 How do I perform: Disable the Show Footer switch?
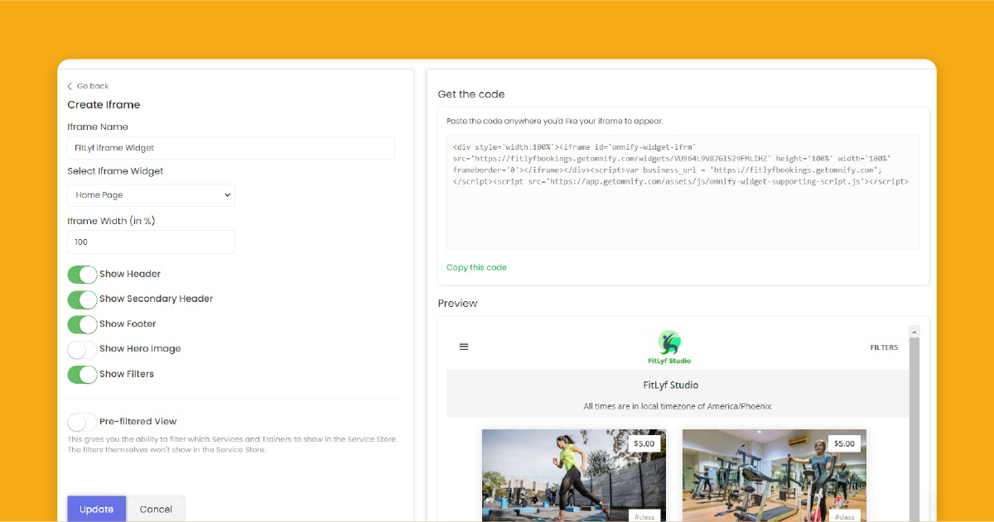82,324
